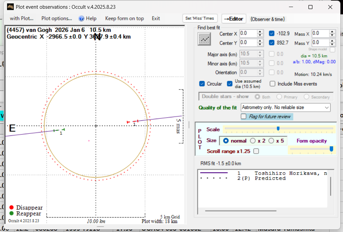This screenshot has width=343, height=232.
Task: Tick the Flag for future review box
Action: pos(244,116)
